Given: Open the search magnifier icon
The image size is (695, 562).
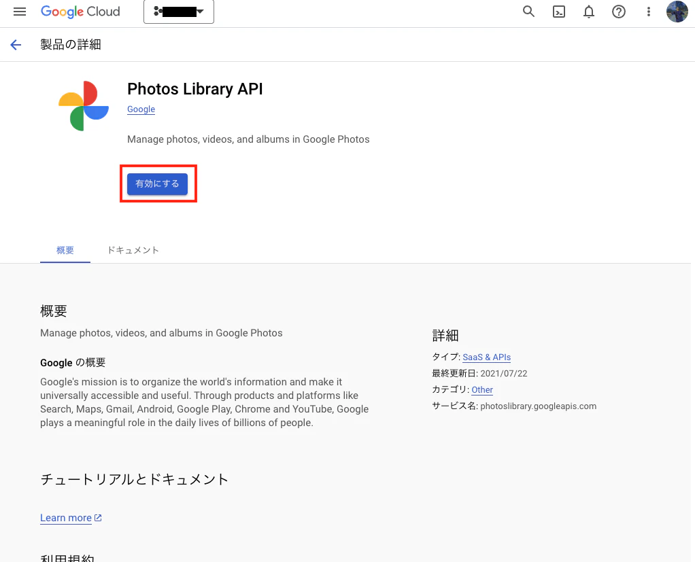Looking at the screenshot, I should (x=528, y=12).
